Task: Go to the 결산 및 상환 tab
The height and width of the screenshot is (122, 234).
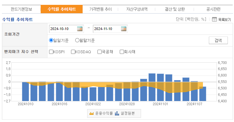Action: pos(175,9)
